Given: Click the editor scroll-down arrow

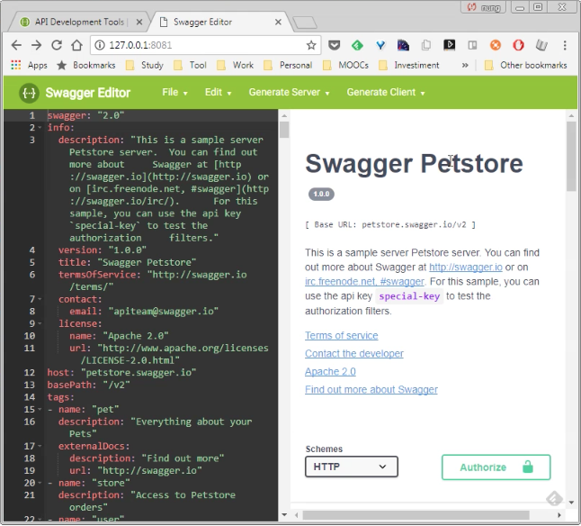Looking at the screenshot, I should 284,515.
